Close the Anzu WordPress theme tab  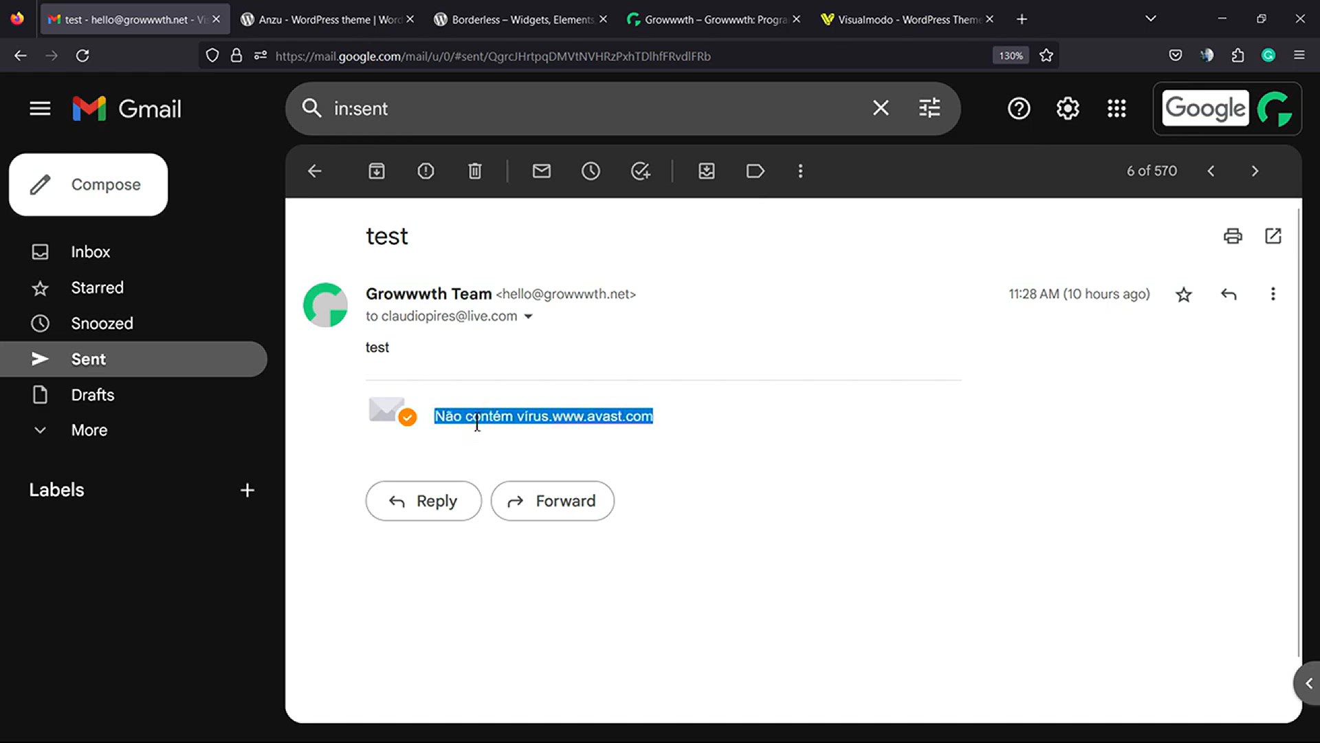(410, 19)
